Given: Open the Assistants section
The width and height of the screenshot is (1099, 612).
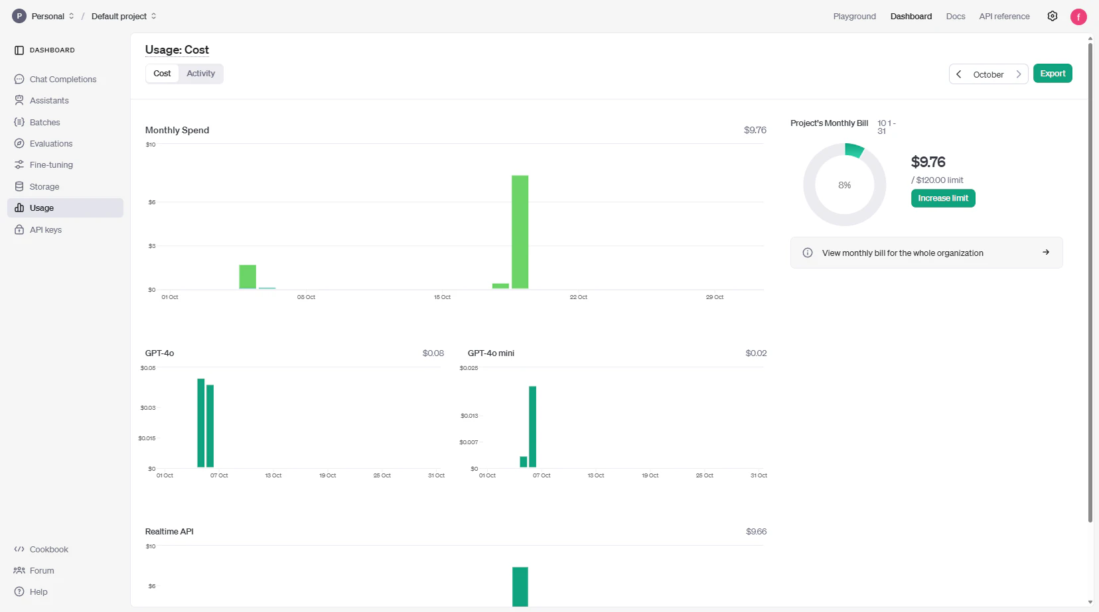Looking at the screenshot, I should coord(65,101).
